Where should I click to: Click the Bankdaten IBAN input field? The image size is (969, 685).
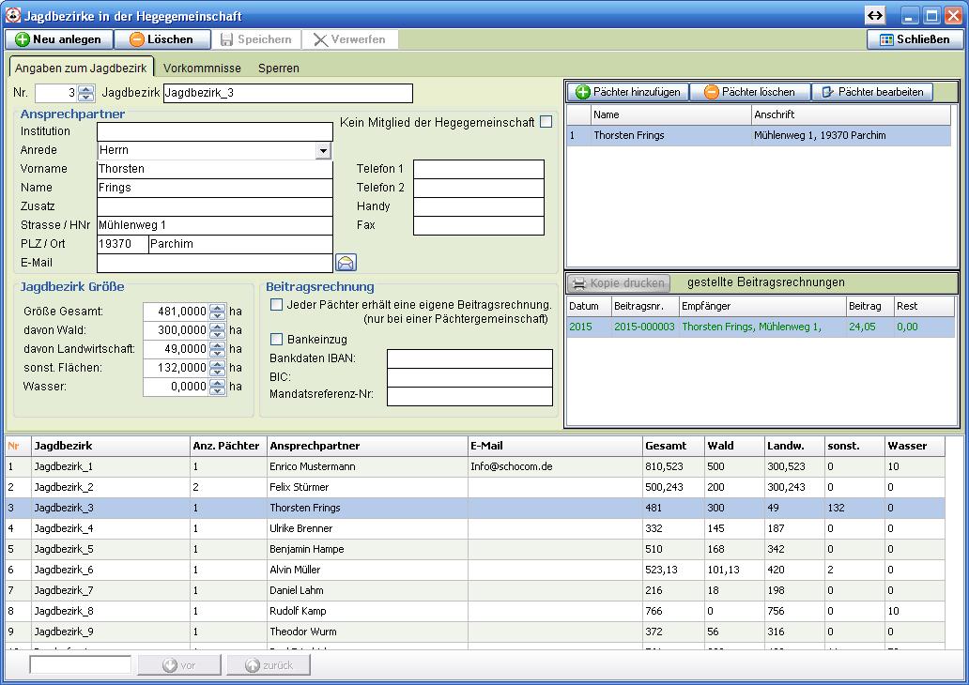click(469, 359)
